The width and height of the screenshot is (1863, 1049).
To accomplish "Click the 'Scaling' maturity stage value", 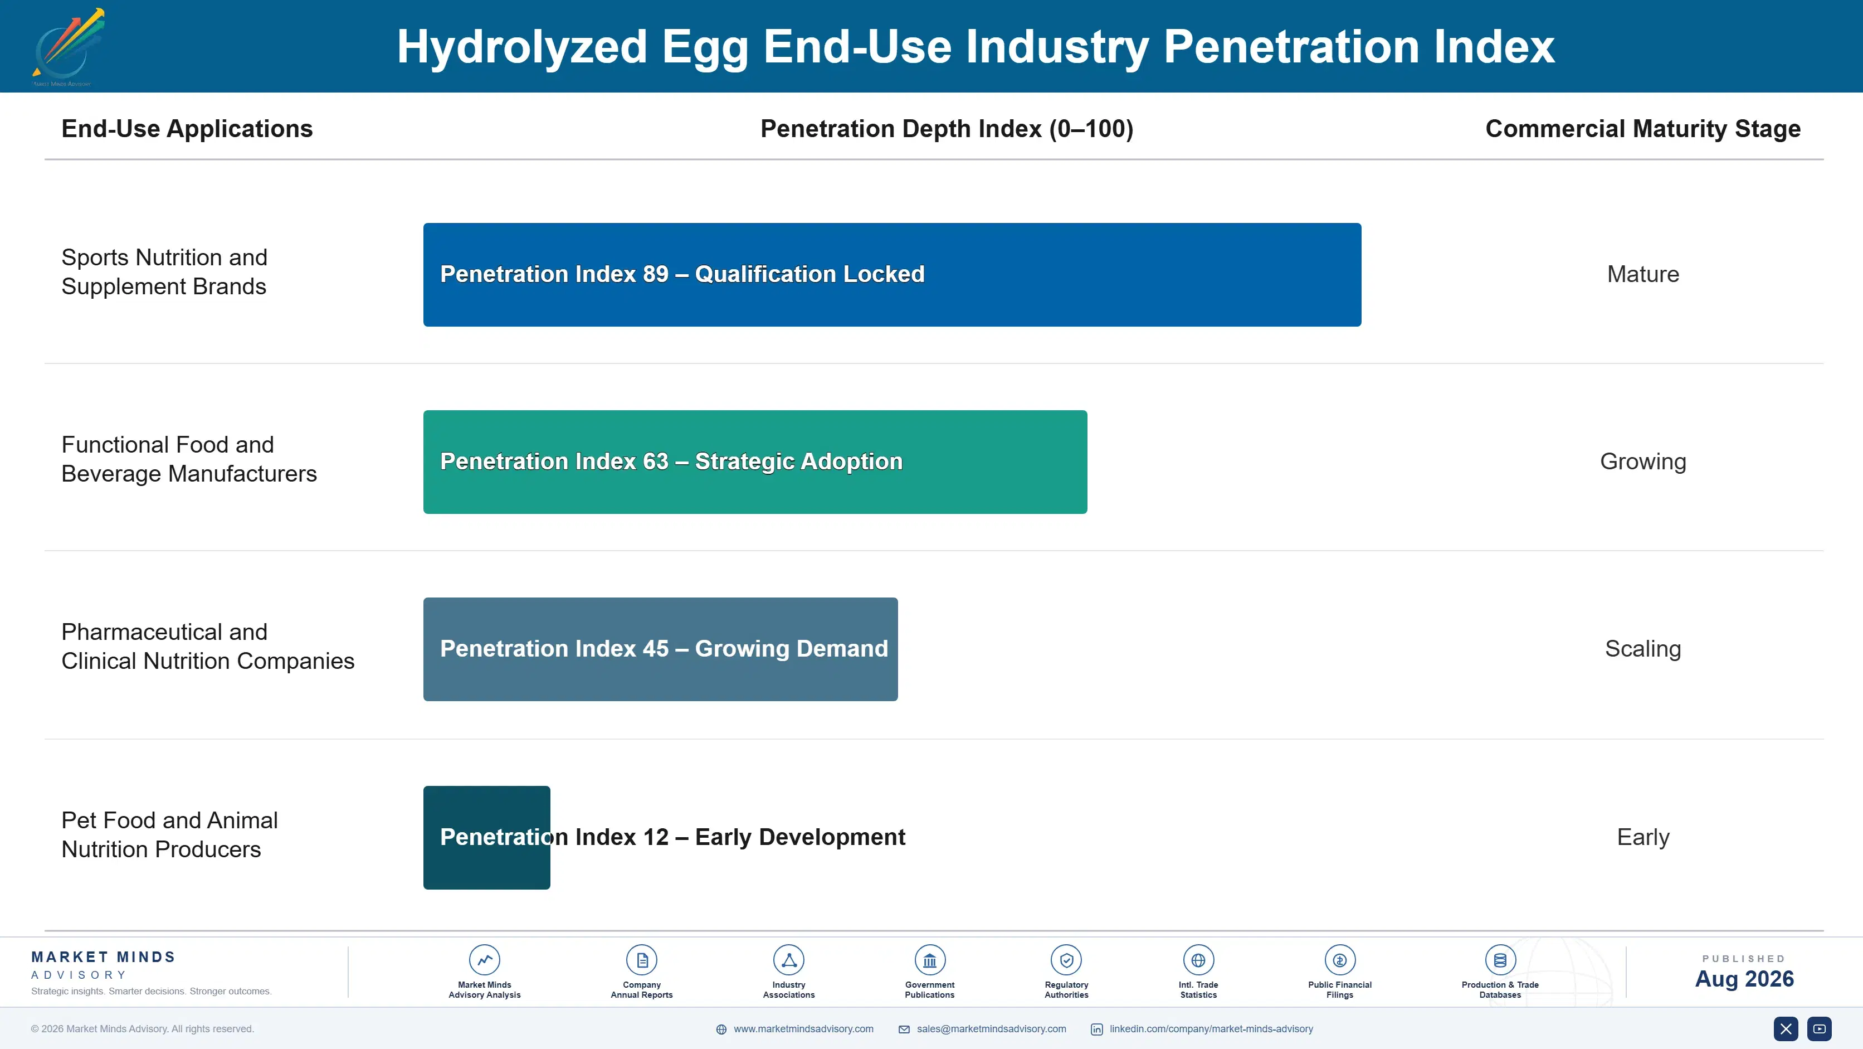I will [x=1642, y=649].
